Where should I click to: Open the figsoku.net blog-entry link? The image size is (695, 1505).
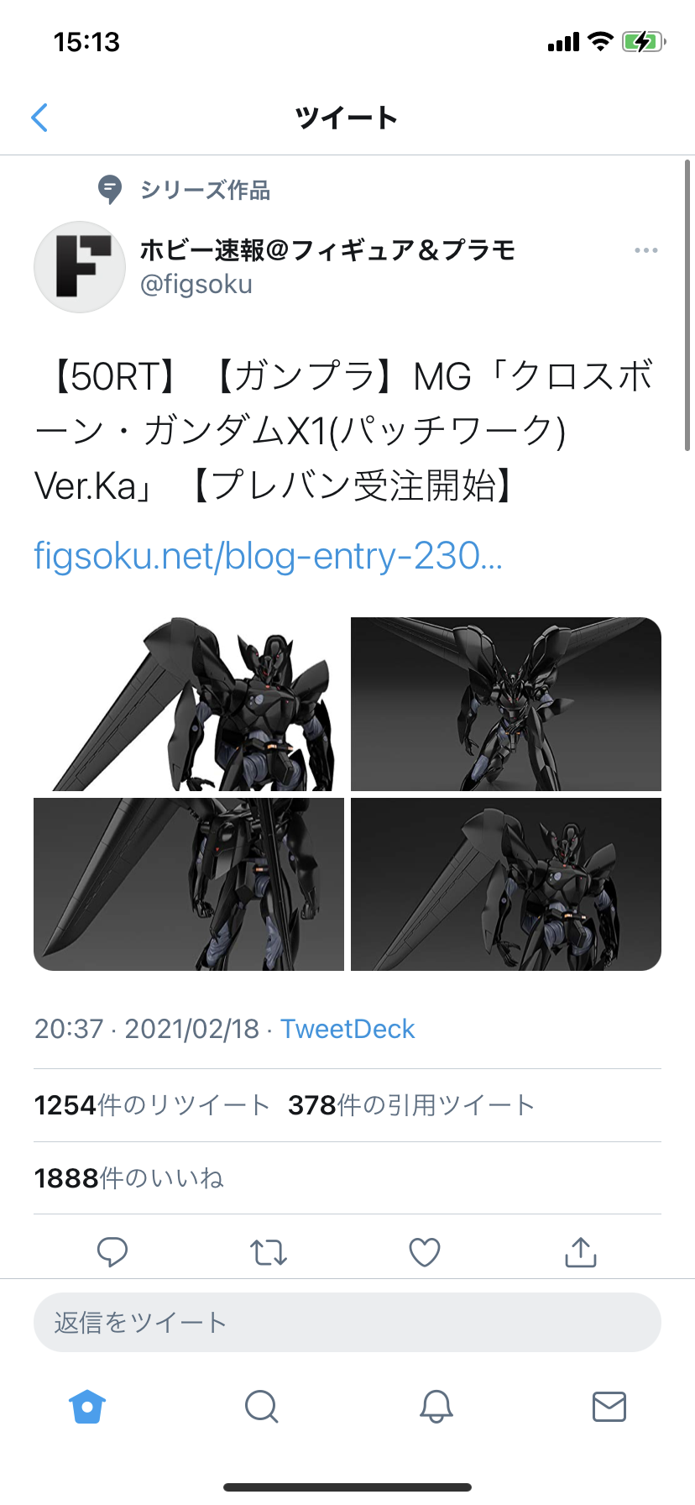(269, 556)
